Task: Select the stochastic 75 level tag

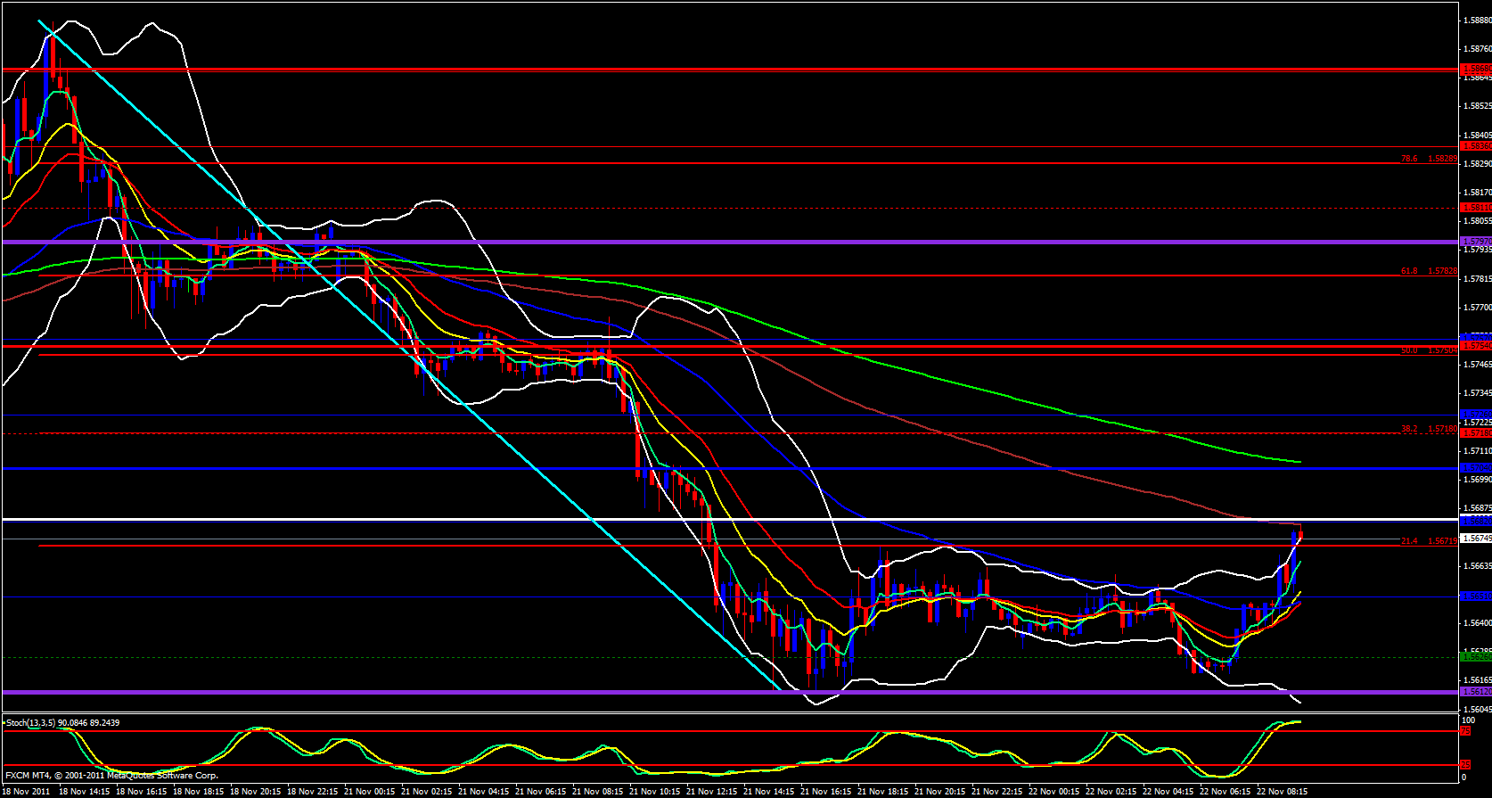Action: [x=1464, y=731]
